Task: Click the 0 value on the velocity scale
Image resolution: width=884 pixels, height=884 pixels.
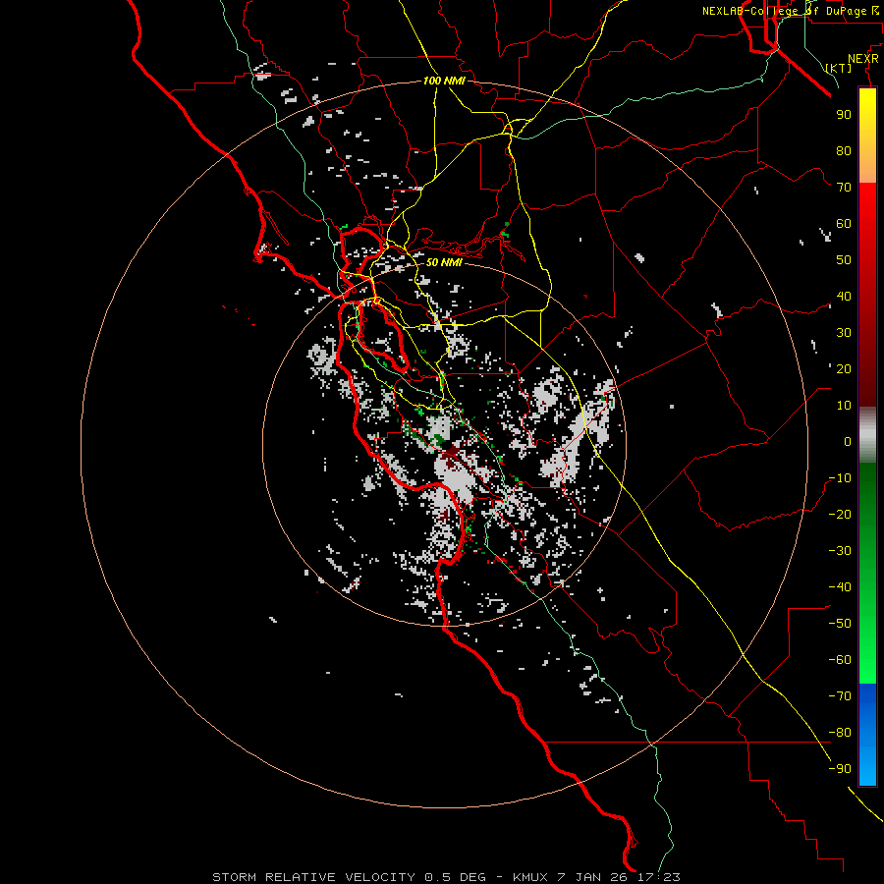Action: click(848, 441)
